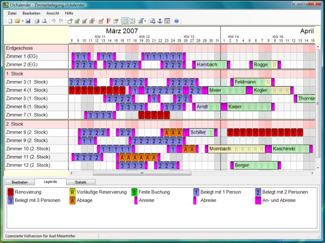This screenshot has height=243, width=325.
Task: Switch to the Bearbeiten tab
Action: click(19, 182)
